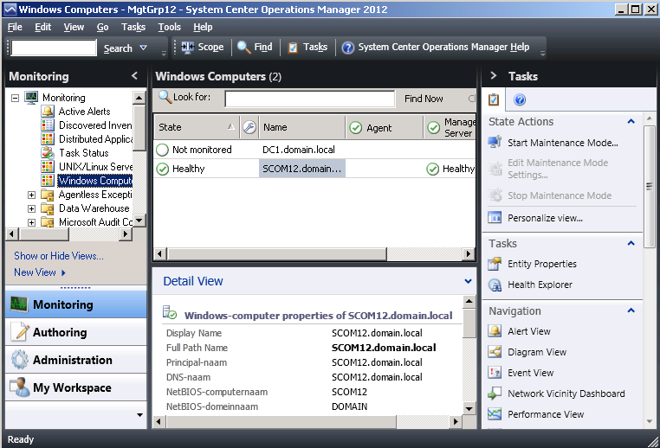Open the File menu
660x448 pixels.
coord(15,27)
